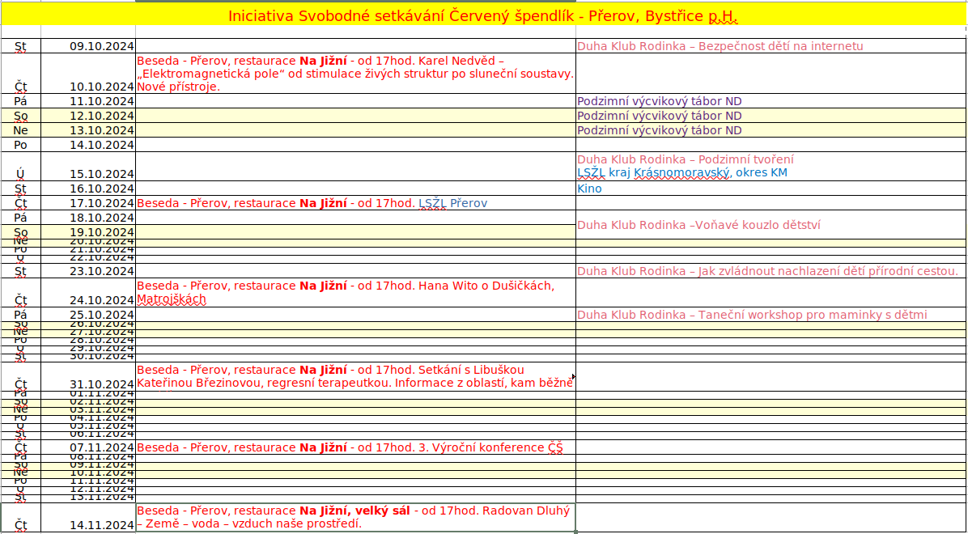Click the "LSŽL Přerov" beseda cell
The height and width of the screenshot is (534, 968).
[355, 203]
